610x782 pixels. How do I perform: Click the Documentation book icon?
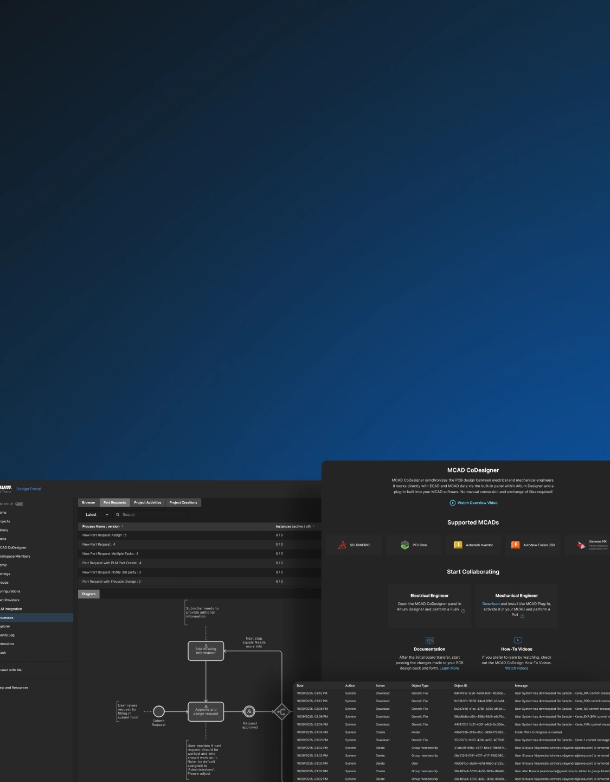(x=429, y=640)
